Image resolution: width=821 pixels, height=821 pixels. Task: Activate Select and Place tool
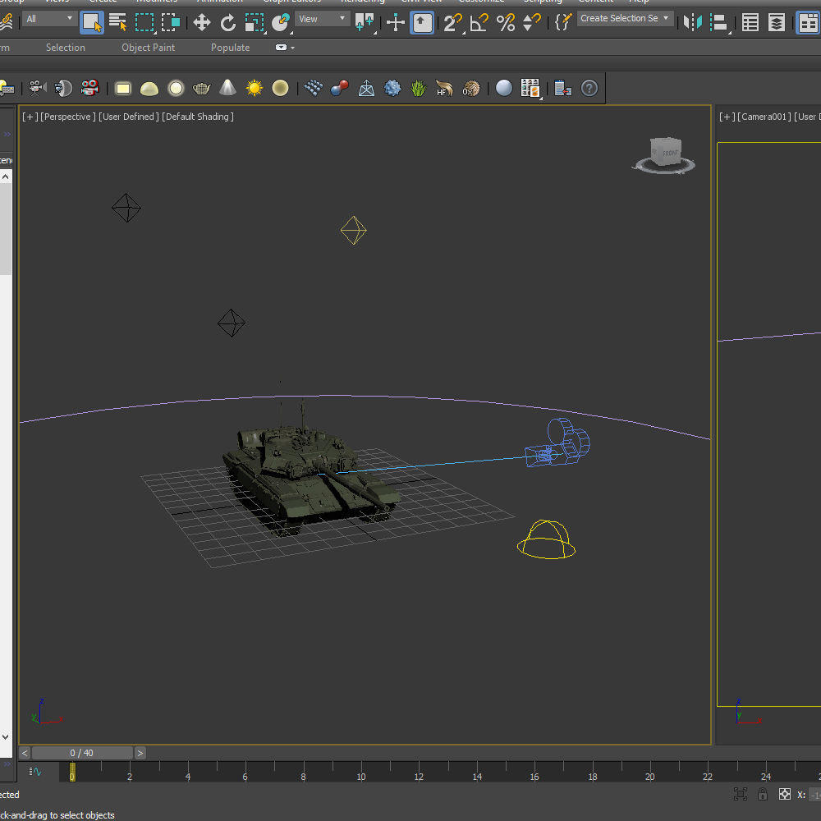pyautogui.click(x=281, y=22)
